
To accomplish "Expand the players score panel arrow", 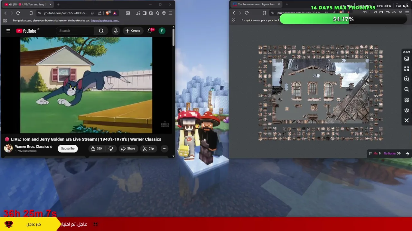I will coord(407,153).
